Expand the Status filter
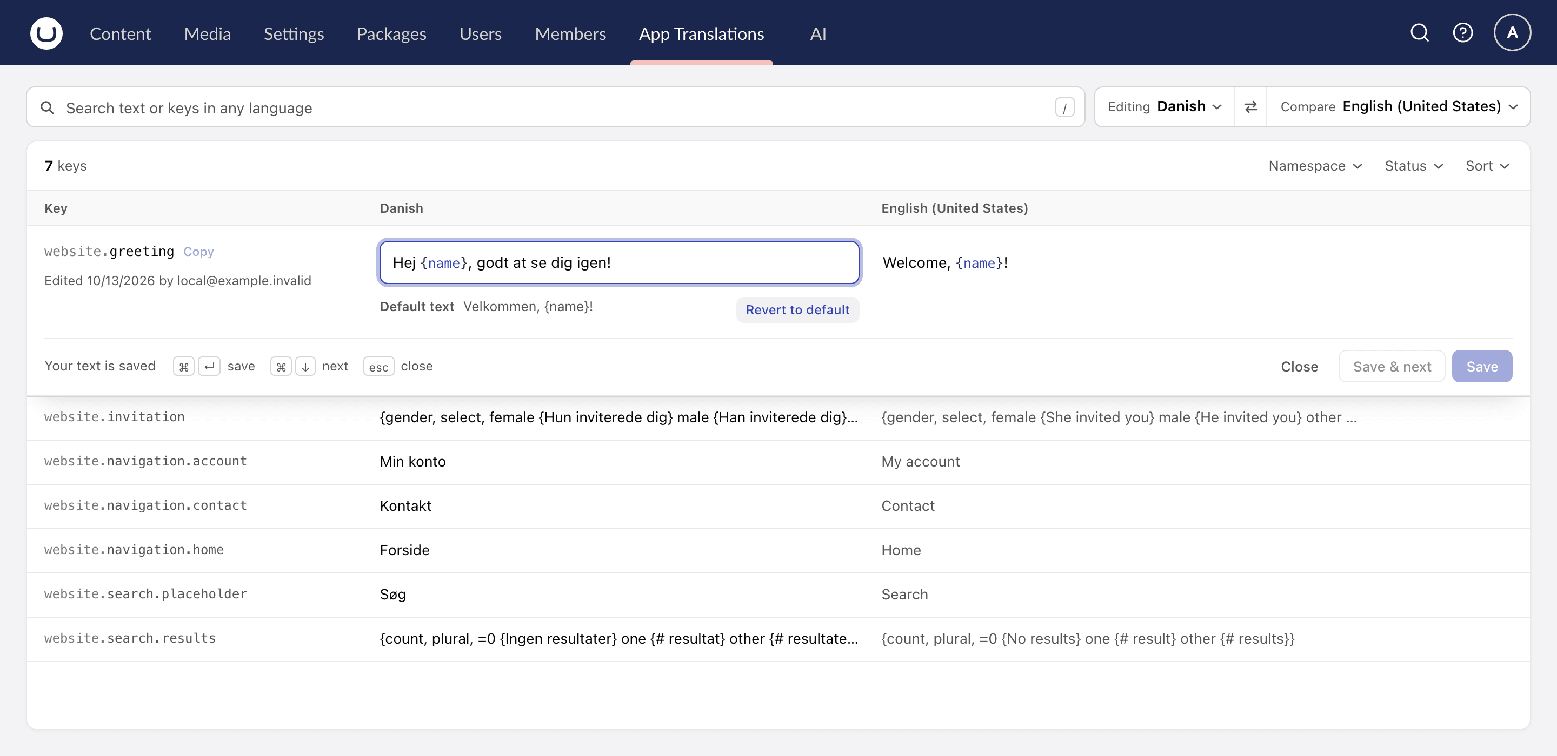Image resolution: width=1557 pixels, height=756 pixels. [x=1414, y=166]
